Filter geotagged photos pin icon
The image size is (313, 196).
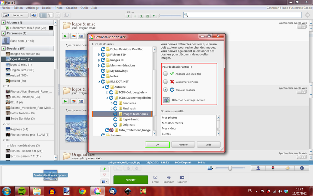(x=153, y=16)
